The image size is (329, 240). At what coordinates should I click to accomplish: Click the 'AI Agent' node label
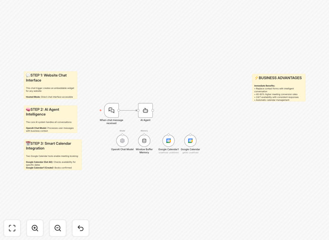tap(145, 120)
